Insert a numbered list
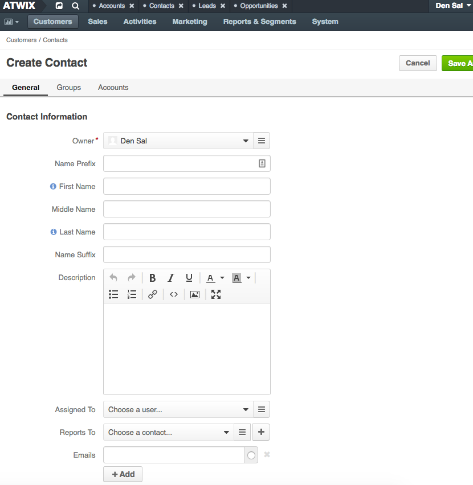 (x=132, y=294)
